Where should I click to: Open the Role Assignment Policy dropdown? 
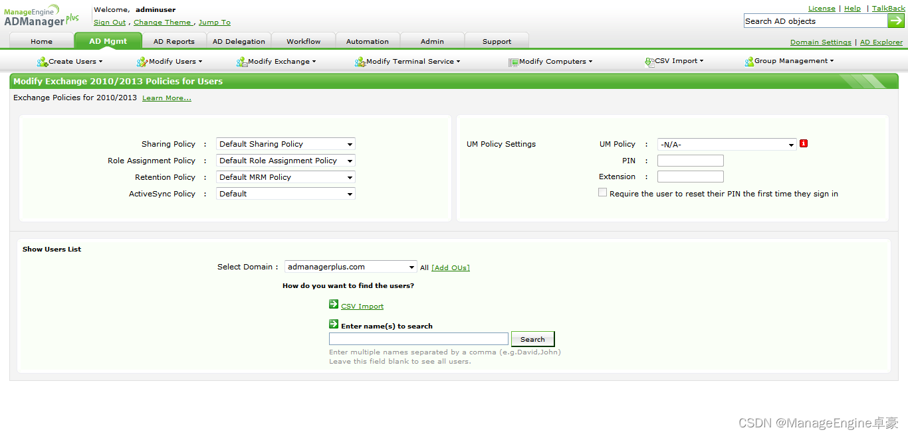pyautogui.click(x=286, y=161)
